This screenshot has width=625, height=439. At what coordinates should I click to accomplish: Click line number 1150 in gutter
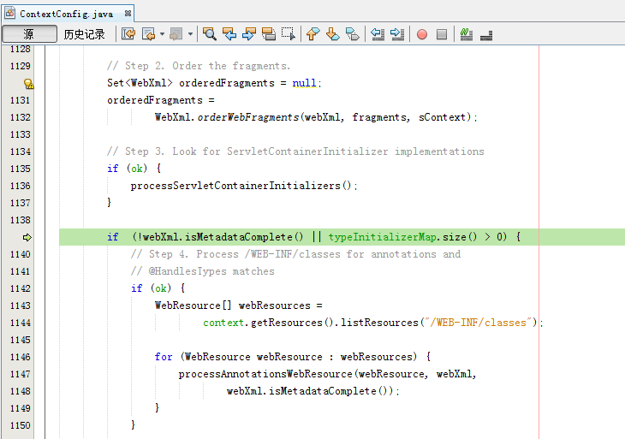pyautogui.click(x=20, y=425)
